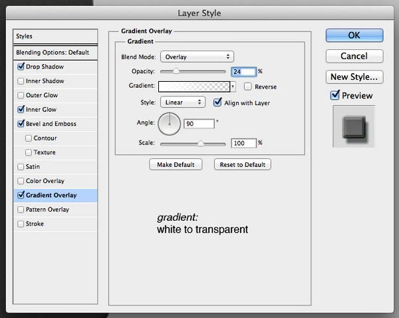This screenshot has height=318, width=399.
Task: Toggle the Preview checkbox
Action: [335, 95]
